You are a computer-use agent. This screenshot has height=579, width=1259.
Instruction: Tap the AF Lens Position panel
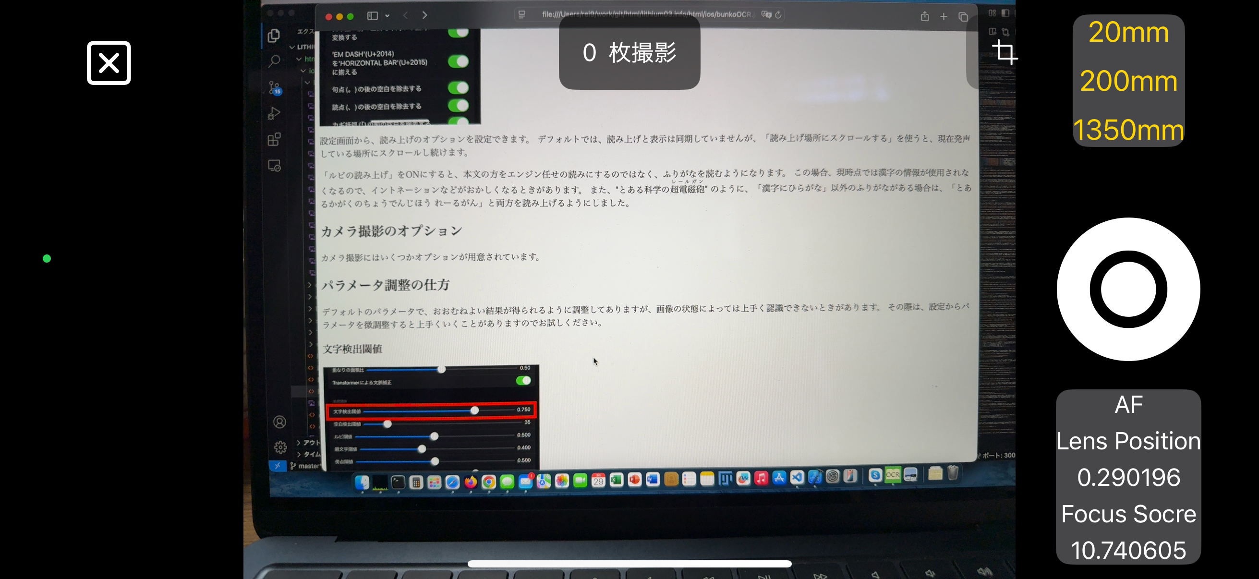(x=1128, y=476)
